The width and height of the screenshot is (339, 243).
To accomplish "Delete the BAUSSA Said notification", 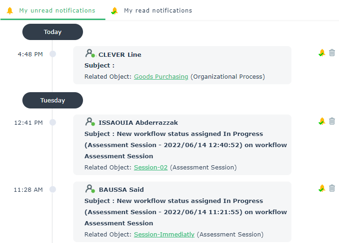I will 332,188.
